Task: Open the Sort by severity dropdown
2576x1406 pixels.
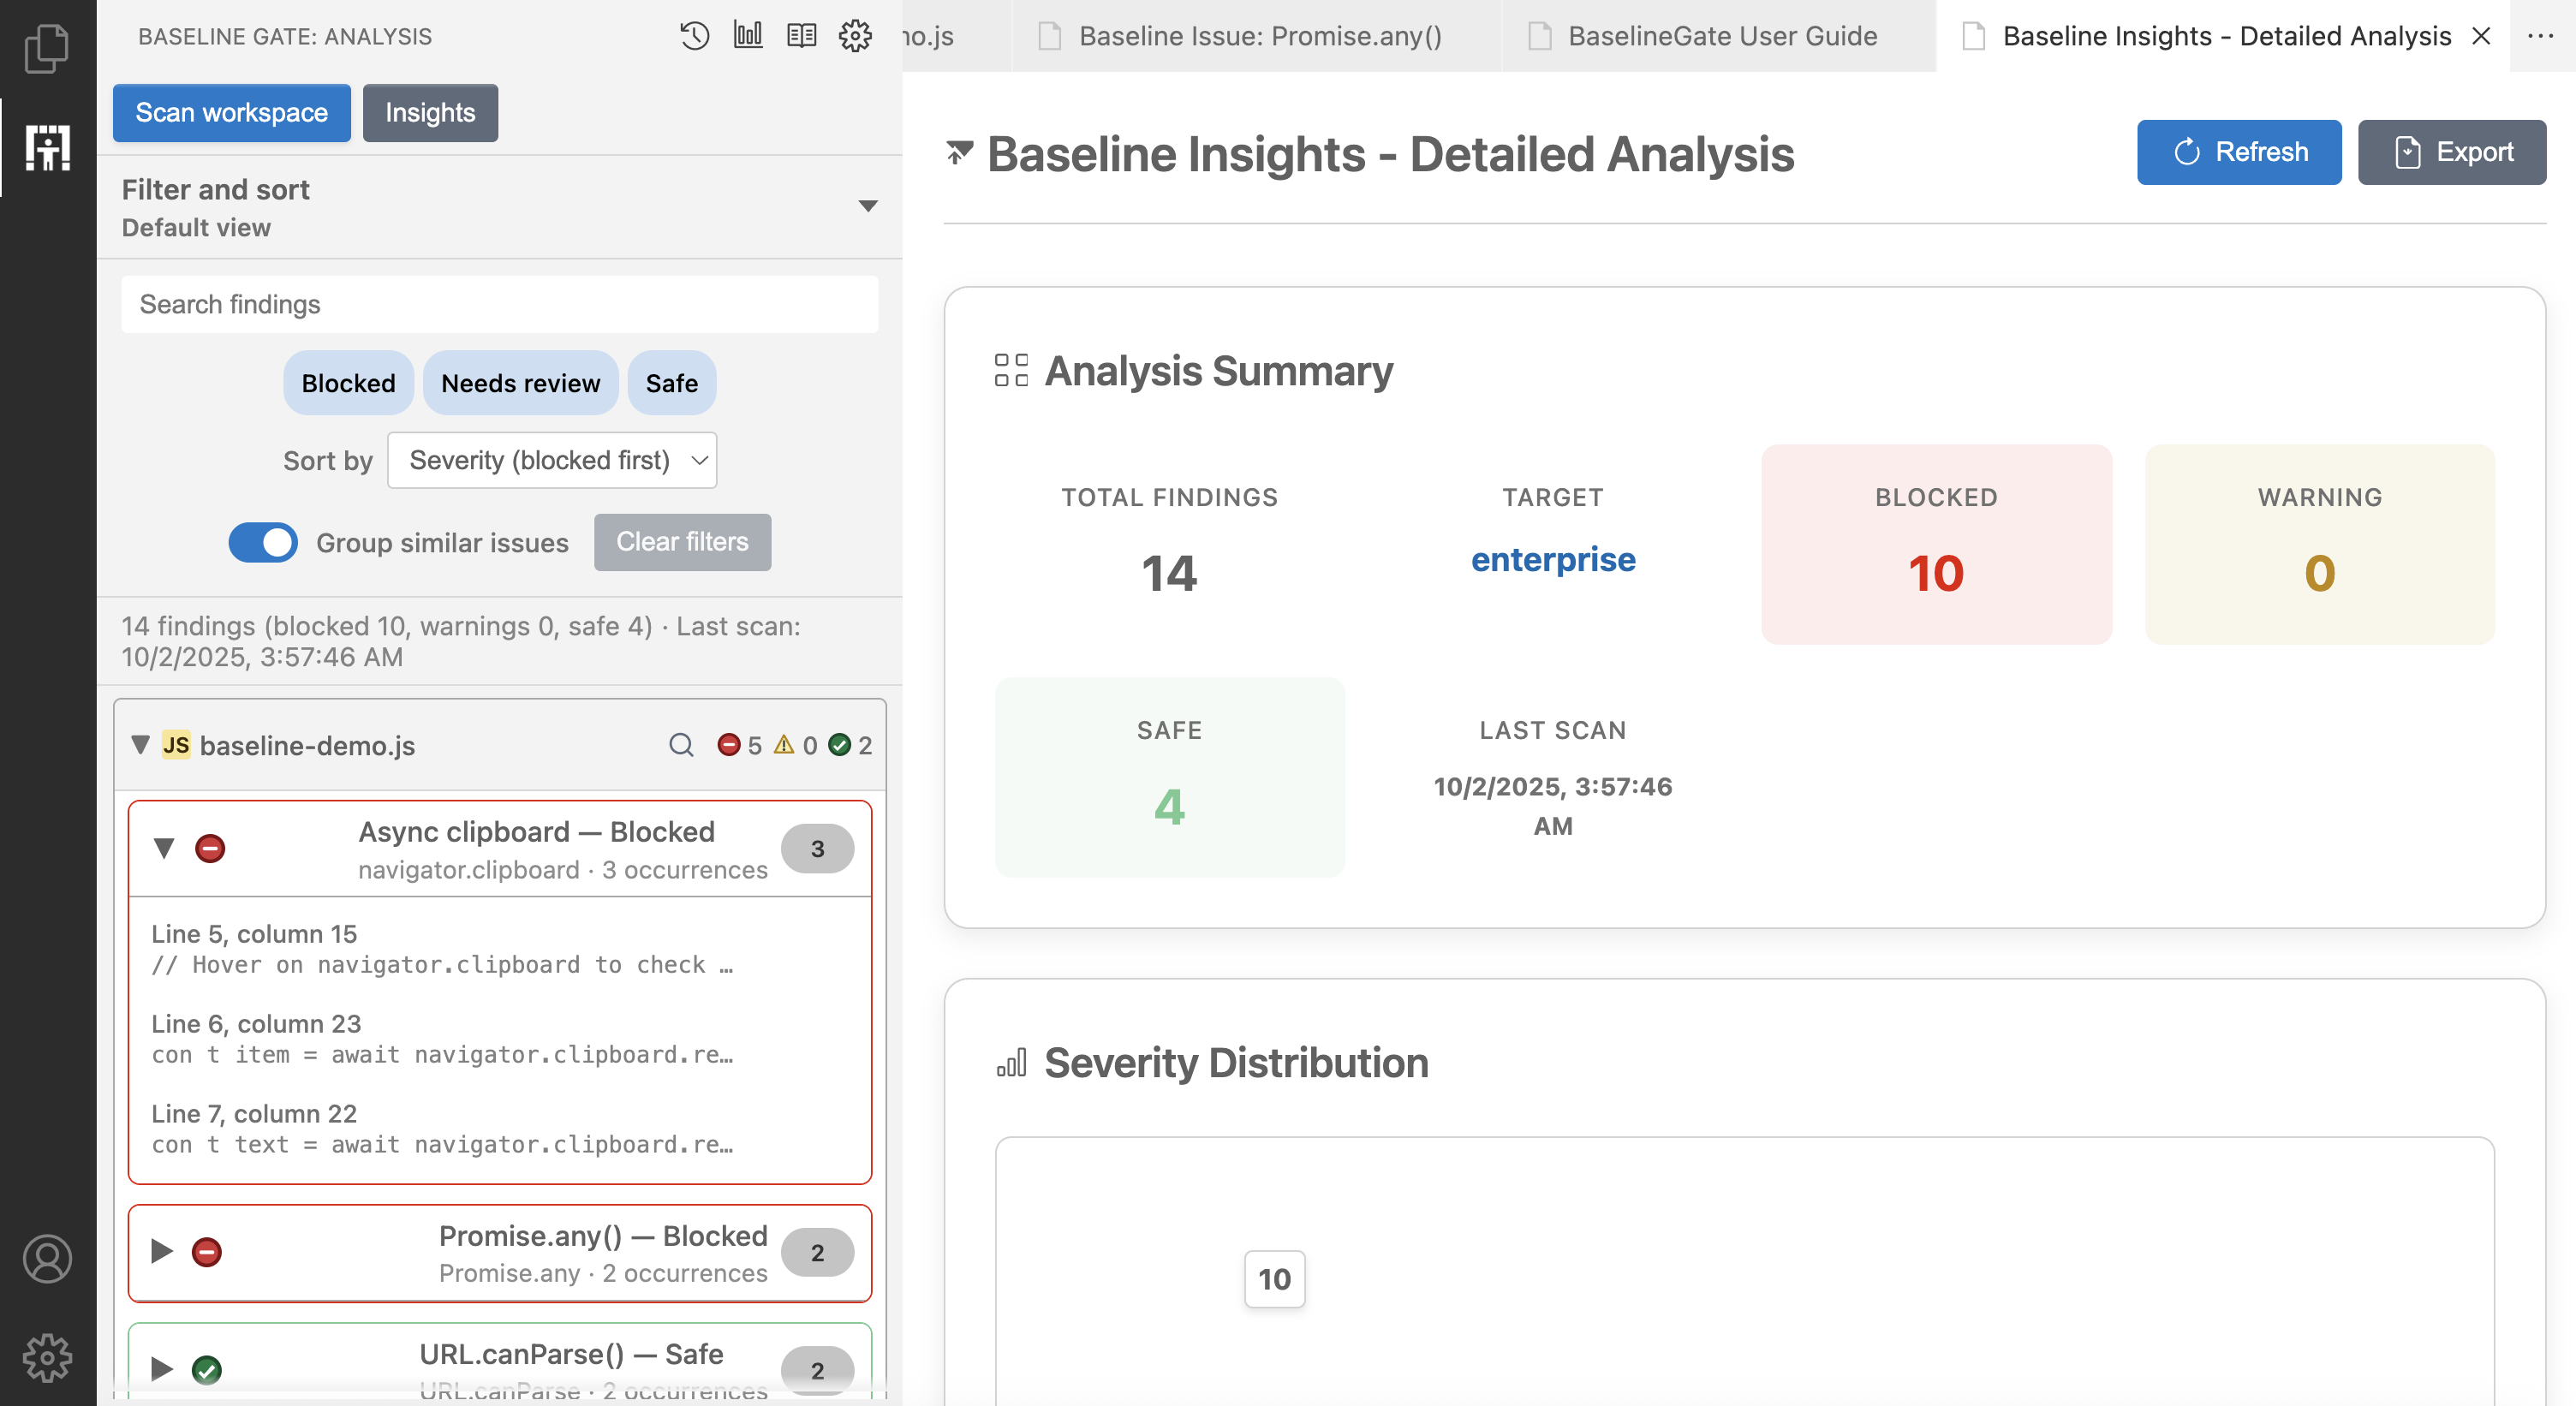Action: coord(552,460)
